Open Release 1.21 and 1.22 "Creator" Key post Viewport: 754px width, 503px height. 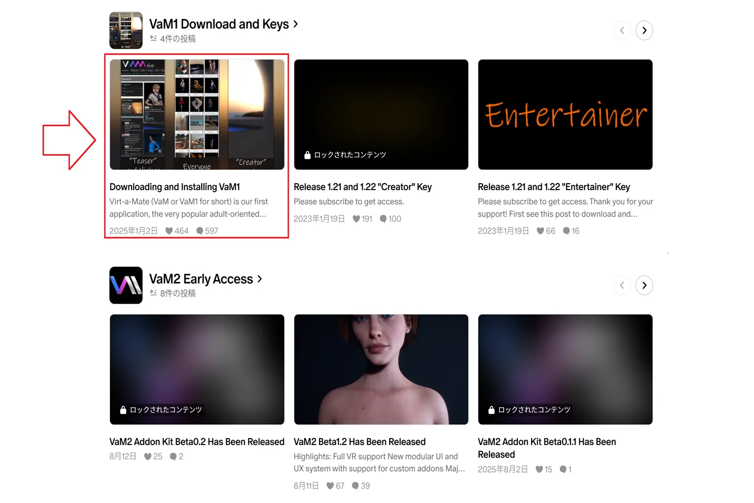tap(363, 187)
